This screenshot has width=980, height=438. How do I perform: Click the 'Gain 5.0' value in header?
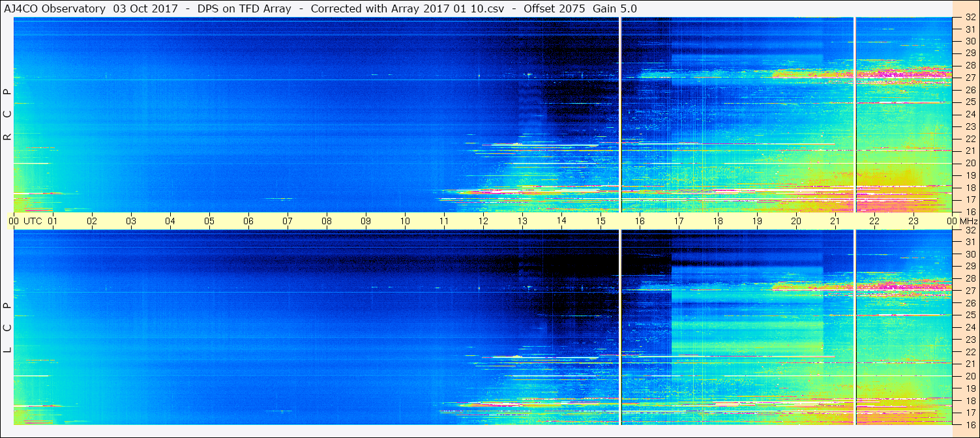(615, 8)
